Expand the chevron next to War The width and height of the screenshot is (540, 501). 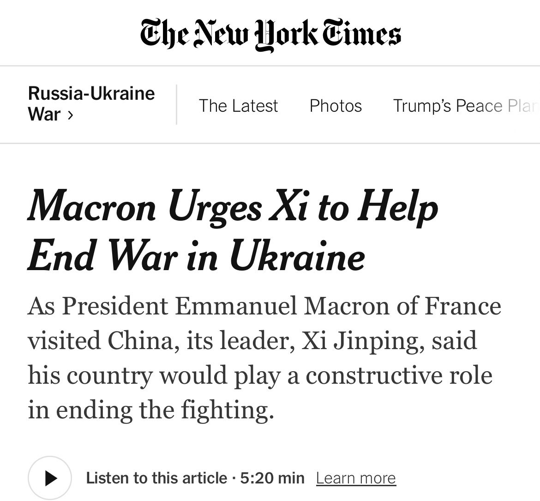70,115
